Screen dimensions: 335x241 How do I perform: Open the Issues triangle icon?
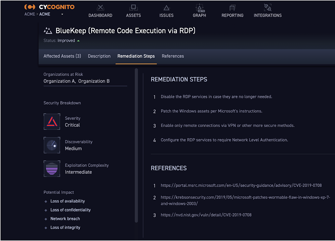pyautogui.click(x=166, y=8)
